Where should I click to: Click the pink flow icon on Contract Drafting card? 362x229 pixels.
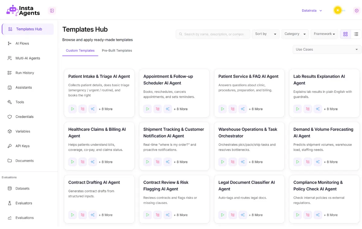82,215
